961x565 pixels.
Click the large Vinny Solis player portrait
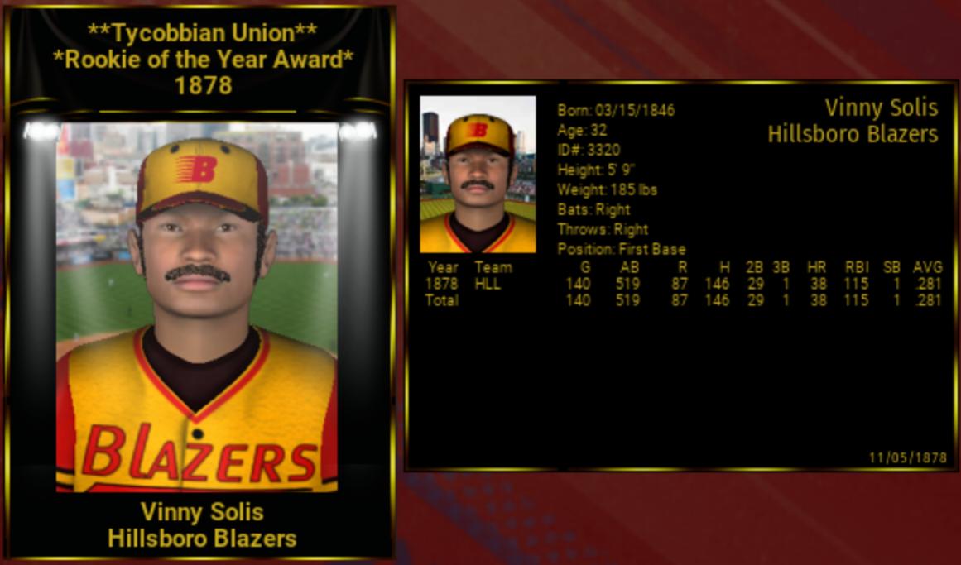197,307
